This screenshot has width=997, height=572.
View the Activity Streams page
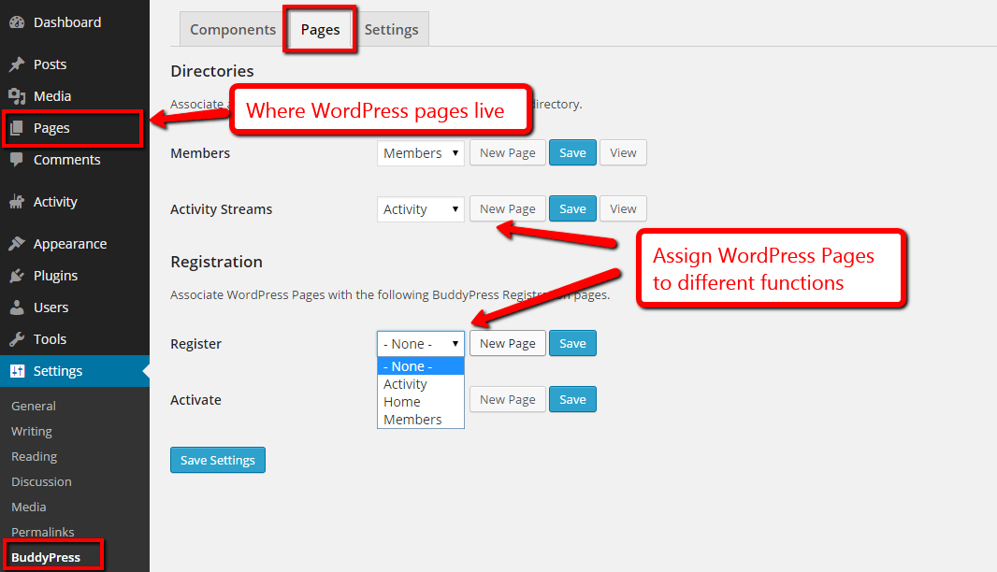pyautogui.click(x=623, y=208)
